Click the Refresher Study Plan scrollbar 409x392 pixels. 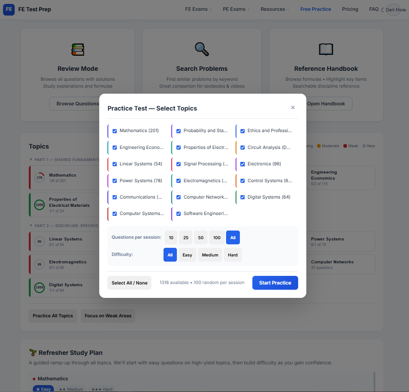pyautogui.click(x=374, y=382)
